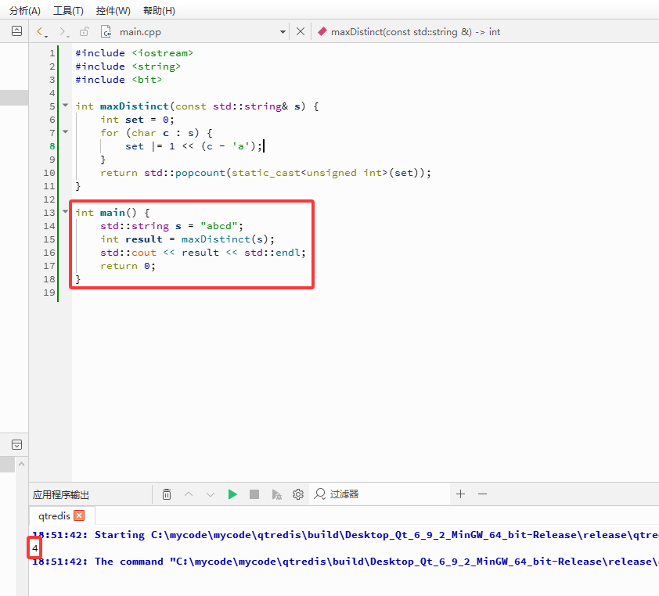This screenshot has height=596, width=659.
Task: Click line number 10 in the gutter
Action: 49,173
